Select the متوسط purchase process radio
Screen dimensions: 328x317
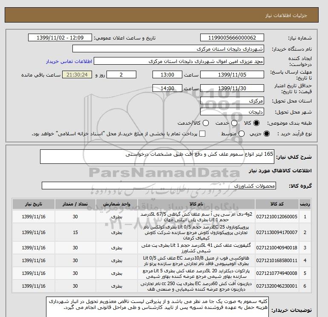pyautogui.click(x=242, y=134)
